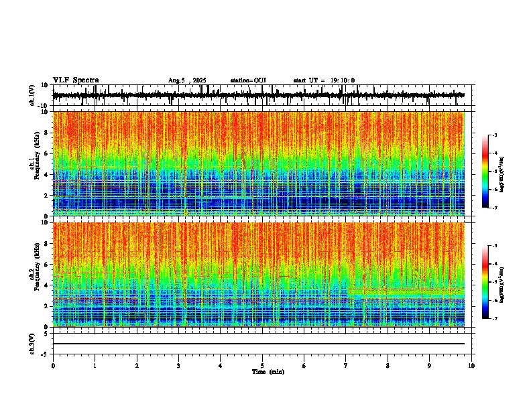
Task: Select the date text "Aug.5, 2025"
Action: point(187,80)
